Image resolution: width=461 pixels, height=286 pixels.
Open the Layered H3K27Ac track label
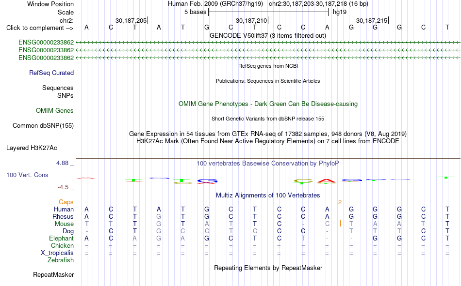click(32, 148)
